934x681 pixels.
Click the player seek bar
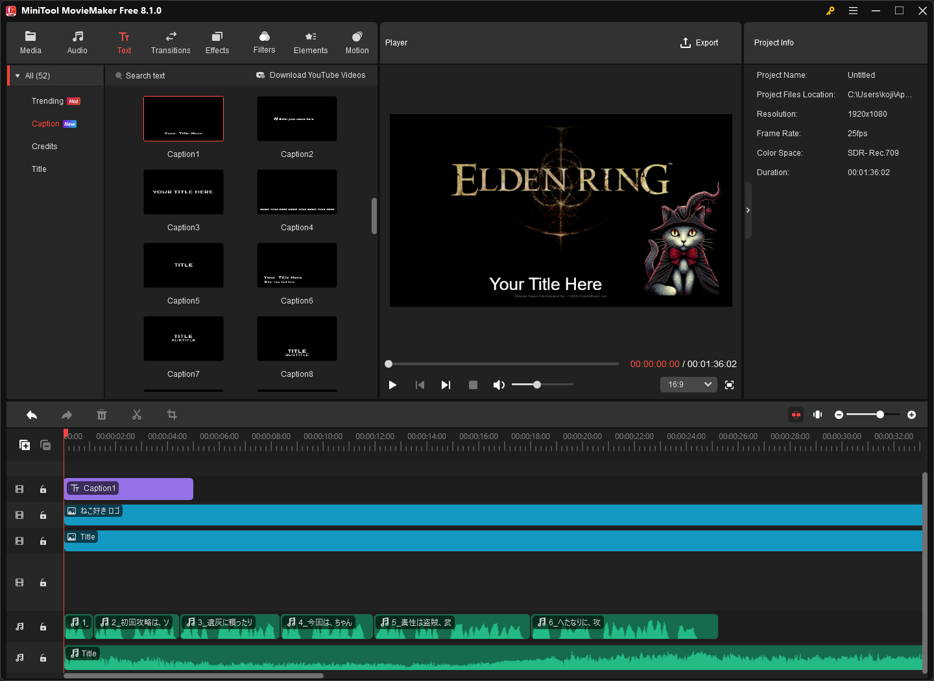pos(502,364)
